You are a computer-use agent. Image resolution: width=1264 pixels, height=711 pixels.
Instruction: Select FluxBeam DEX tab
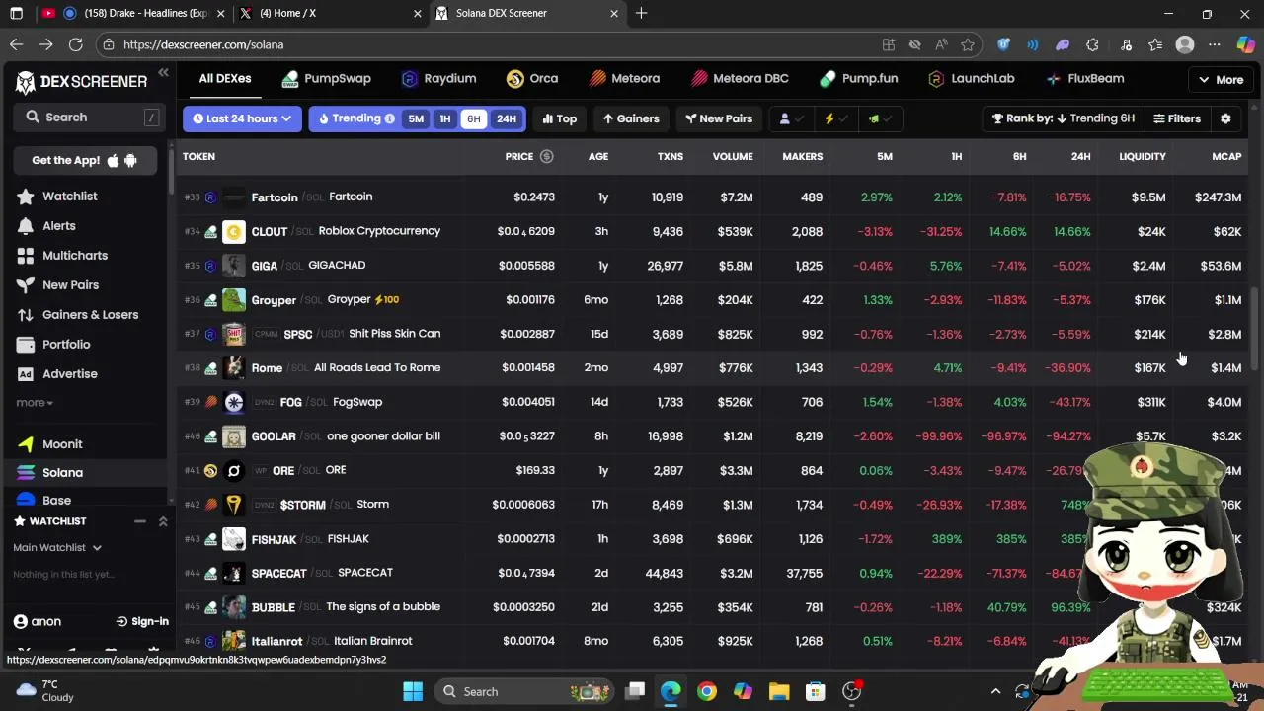pyautogui.click(x=1084, y=78)
